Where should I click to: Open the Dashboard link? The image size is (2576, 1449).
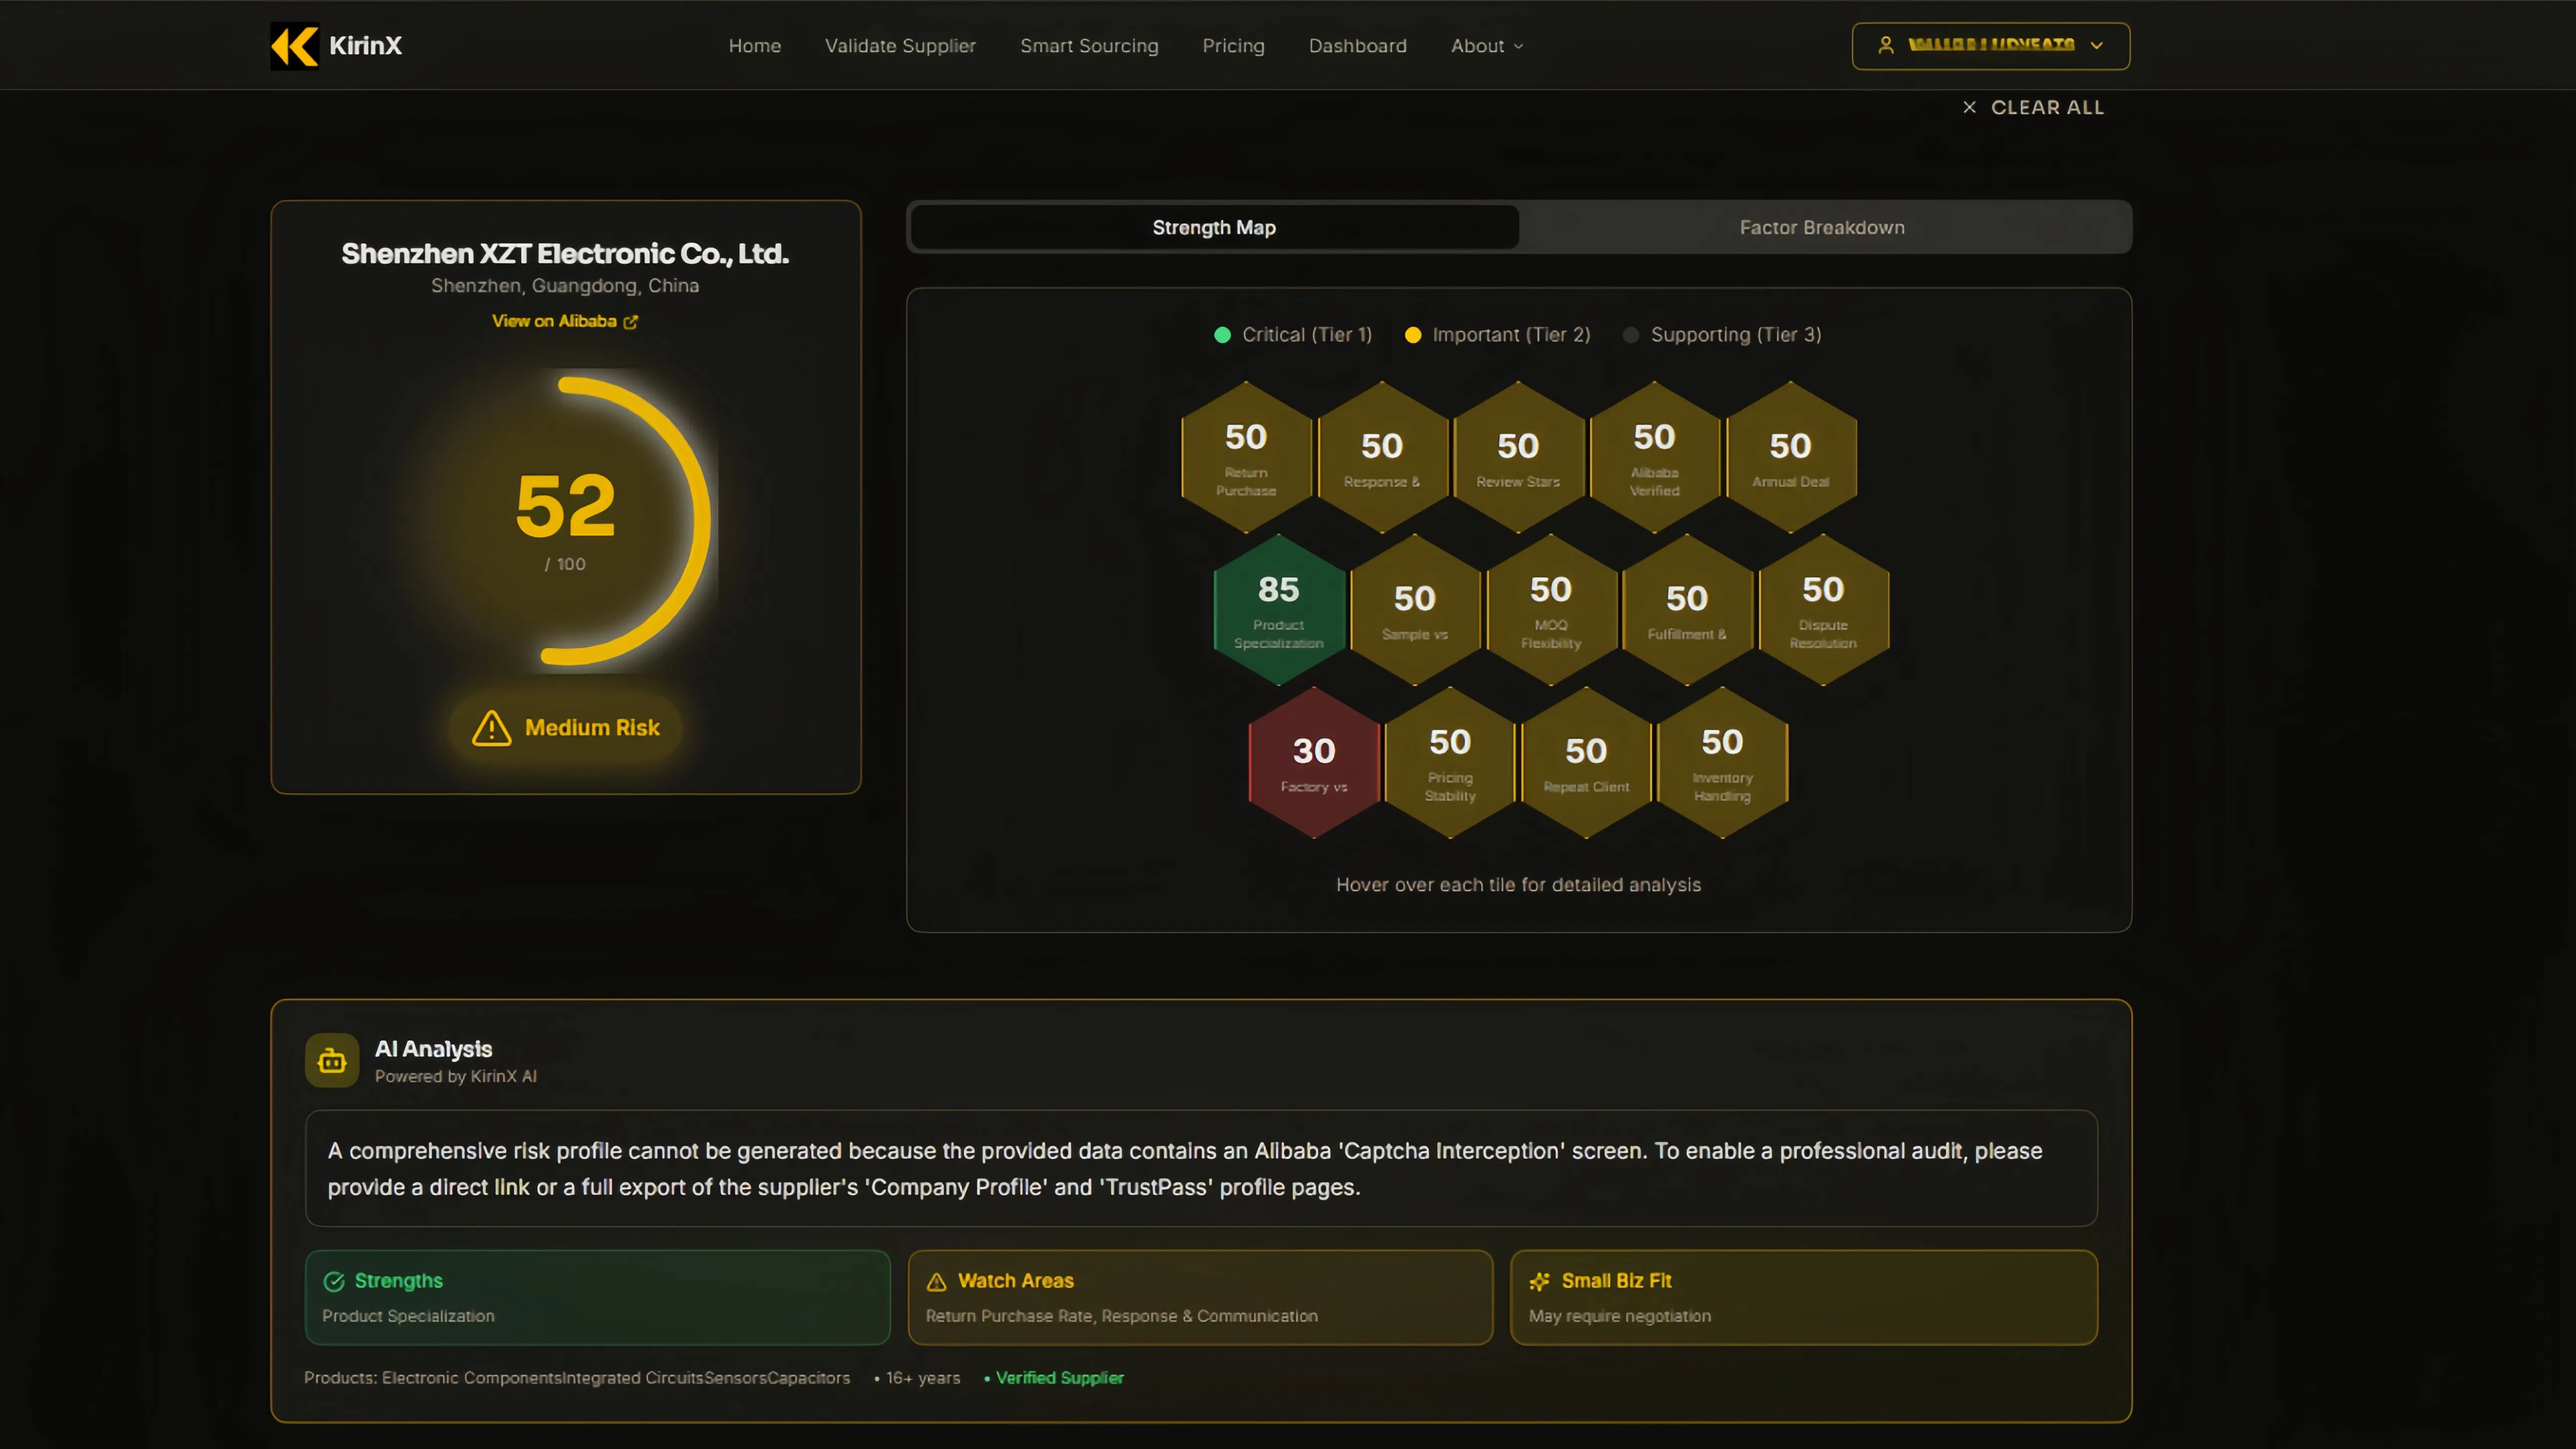point(1357,46)
